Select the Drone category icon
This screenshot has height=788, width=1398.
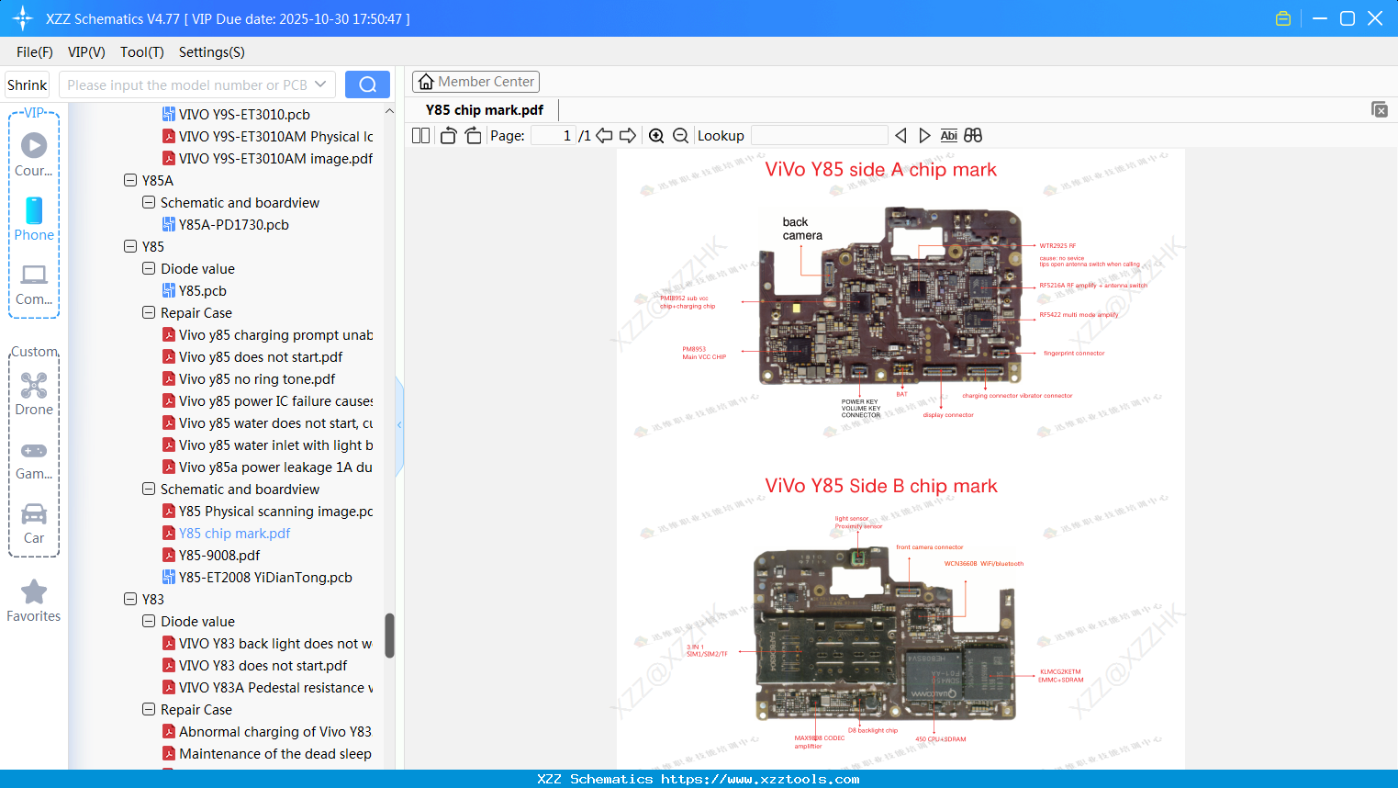pyautogui.click(x=33, y=385)
